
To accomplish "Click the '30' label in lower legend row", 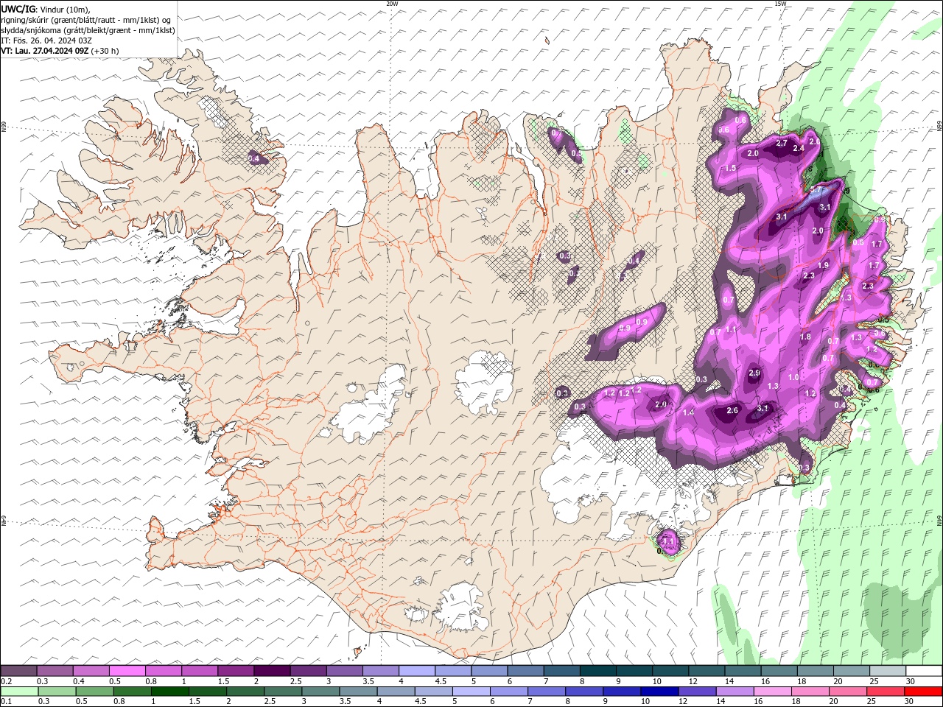I will click(910, 702).
